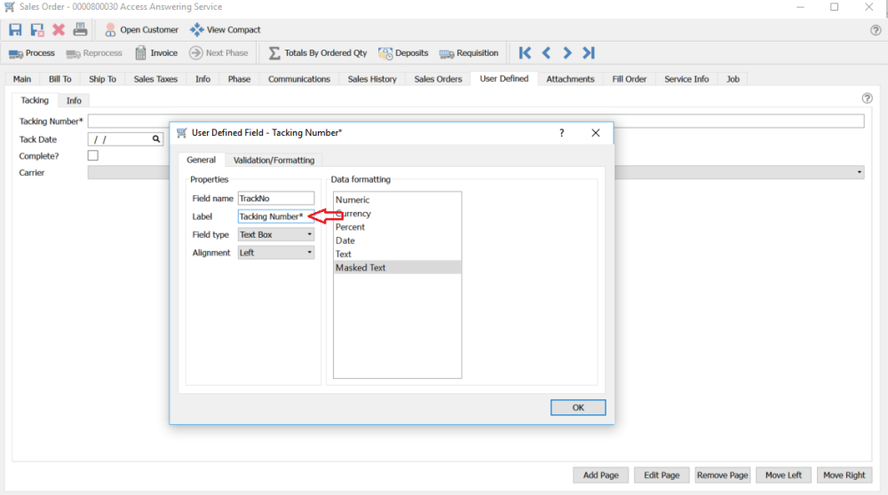Open the Sales History tab
Viewport: 888px width, 495px height.
point(372,79)
